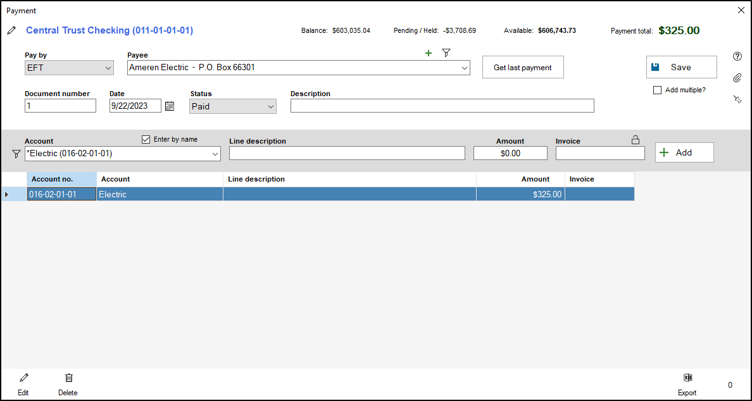The height and width of the screenshot is (401, 752).
Task: Click the filter funnel beside the Account field
Action: [16, 154]
